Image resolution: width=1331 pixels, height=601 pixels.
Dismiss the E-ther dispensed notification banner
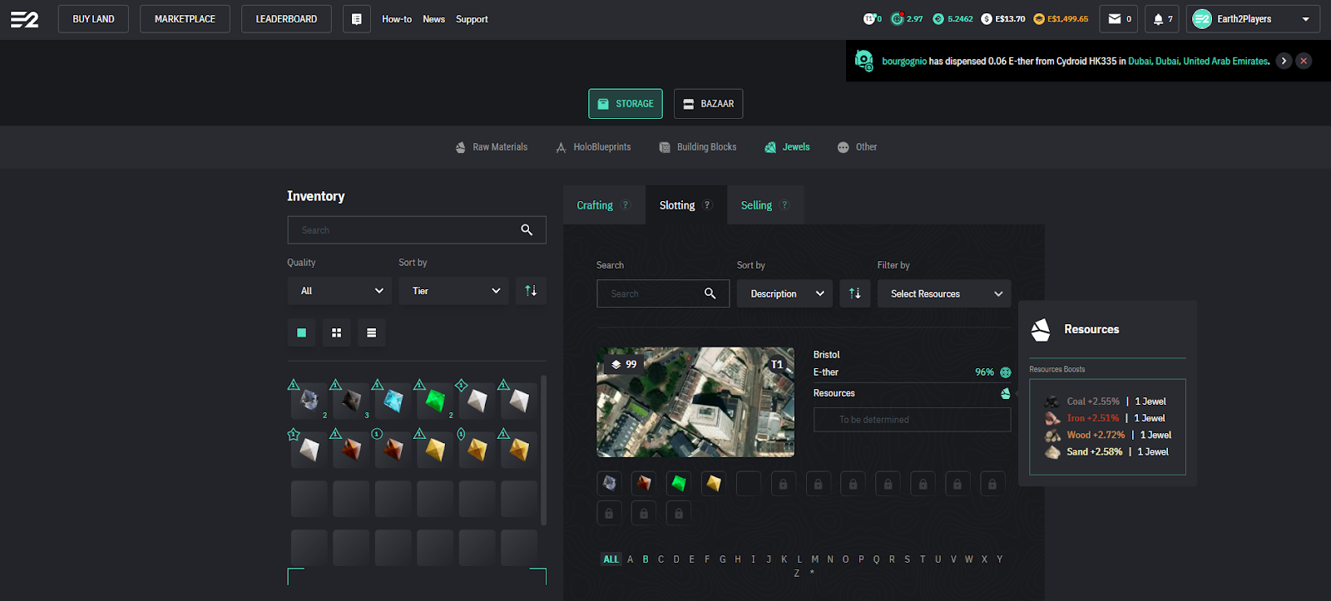(1304, 61)
